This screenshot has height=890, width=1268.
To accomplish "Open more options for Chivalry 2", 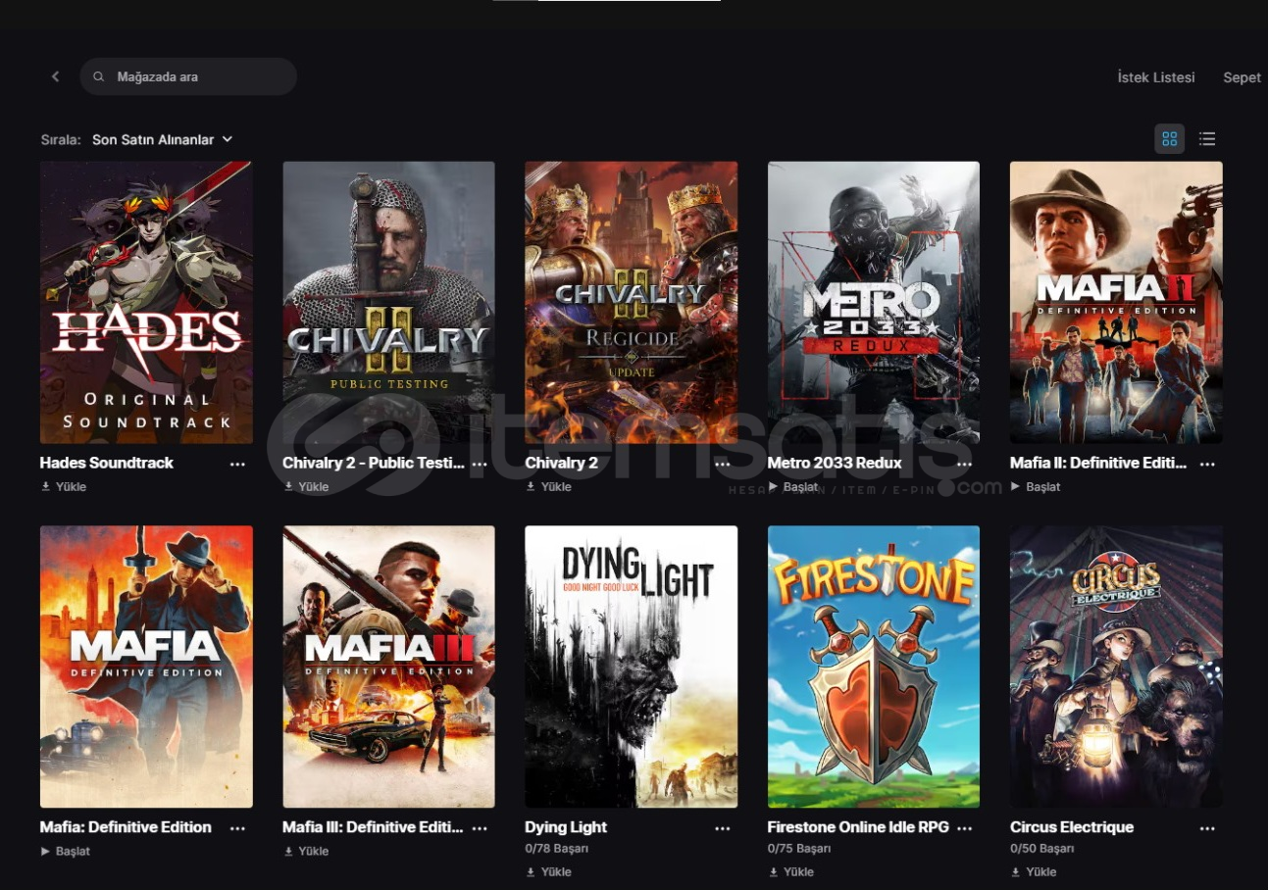I will point(723,464).
